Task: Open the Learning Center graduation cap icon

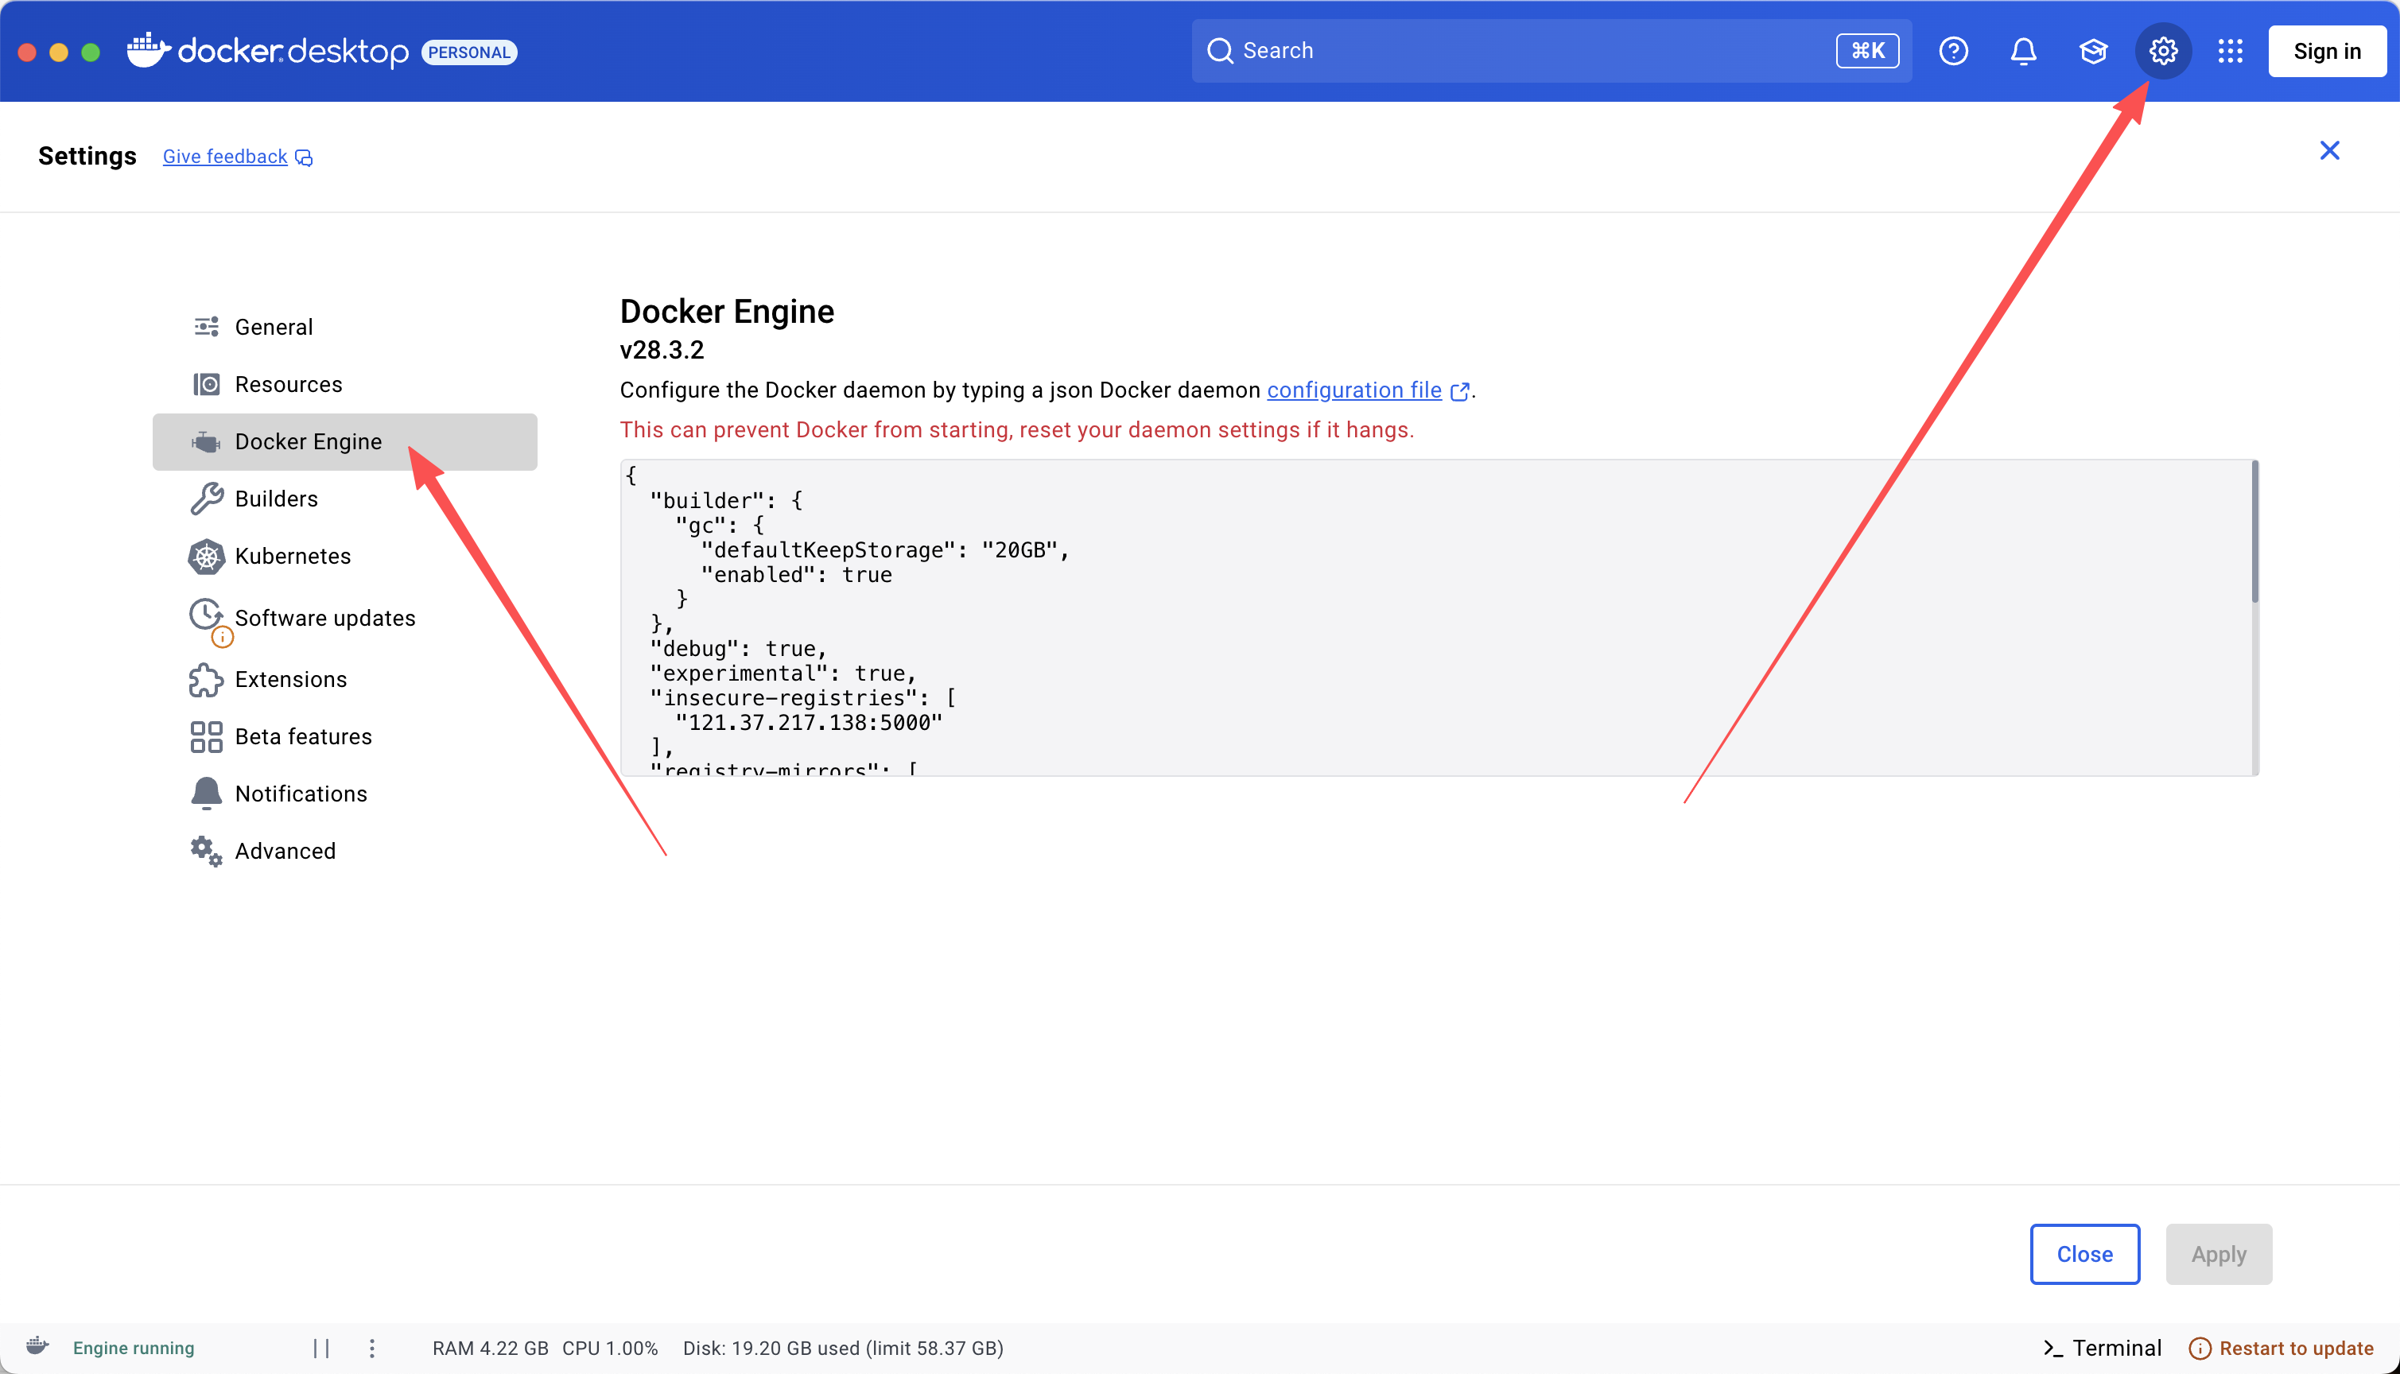Action: pos(2092,50)
